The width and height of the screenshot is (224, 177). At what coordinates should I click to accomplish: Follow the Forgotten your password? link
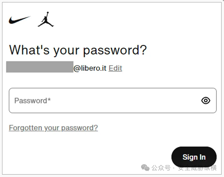pos(53,128)
